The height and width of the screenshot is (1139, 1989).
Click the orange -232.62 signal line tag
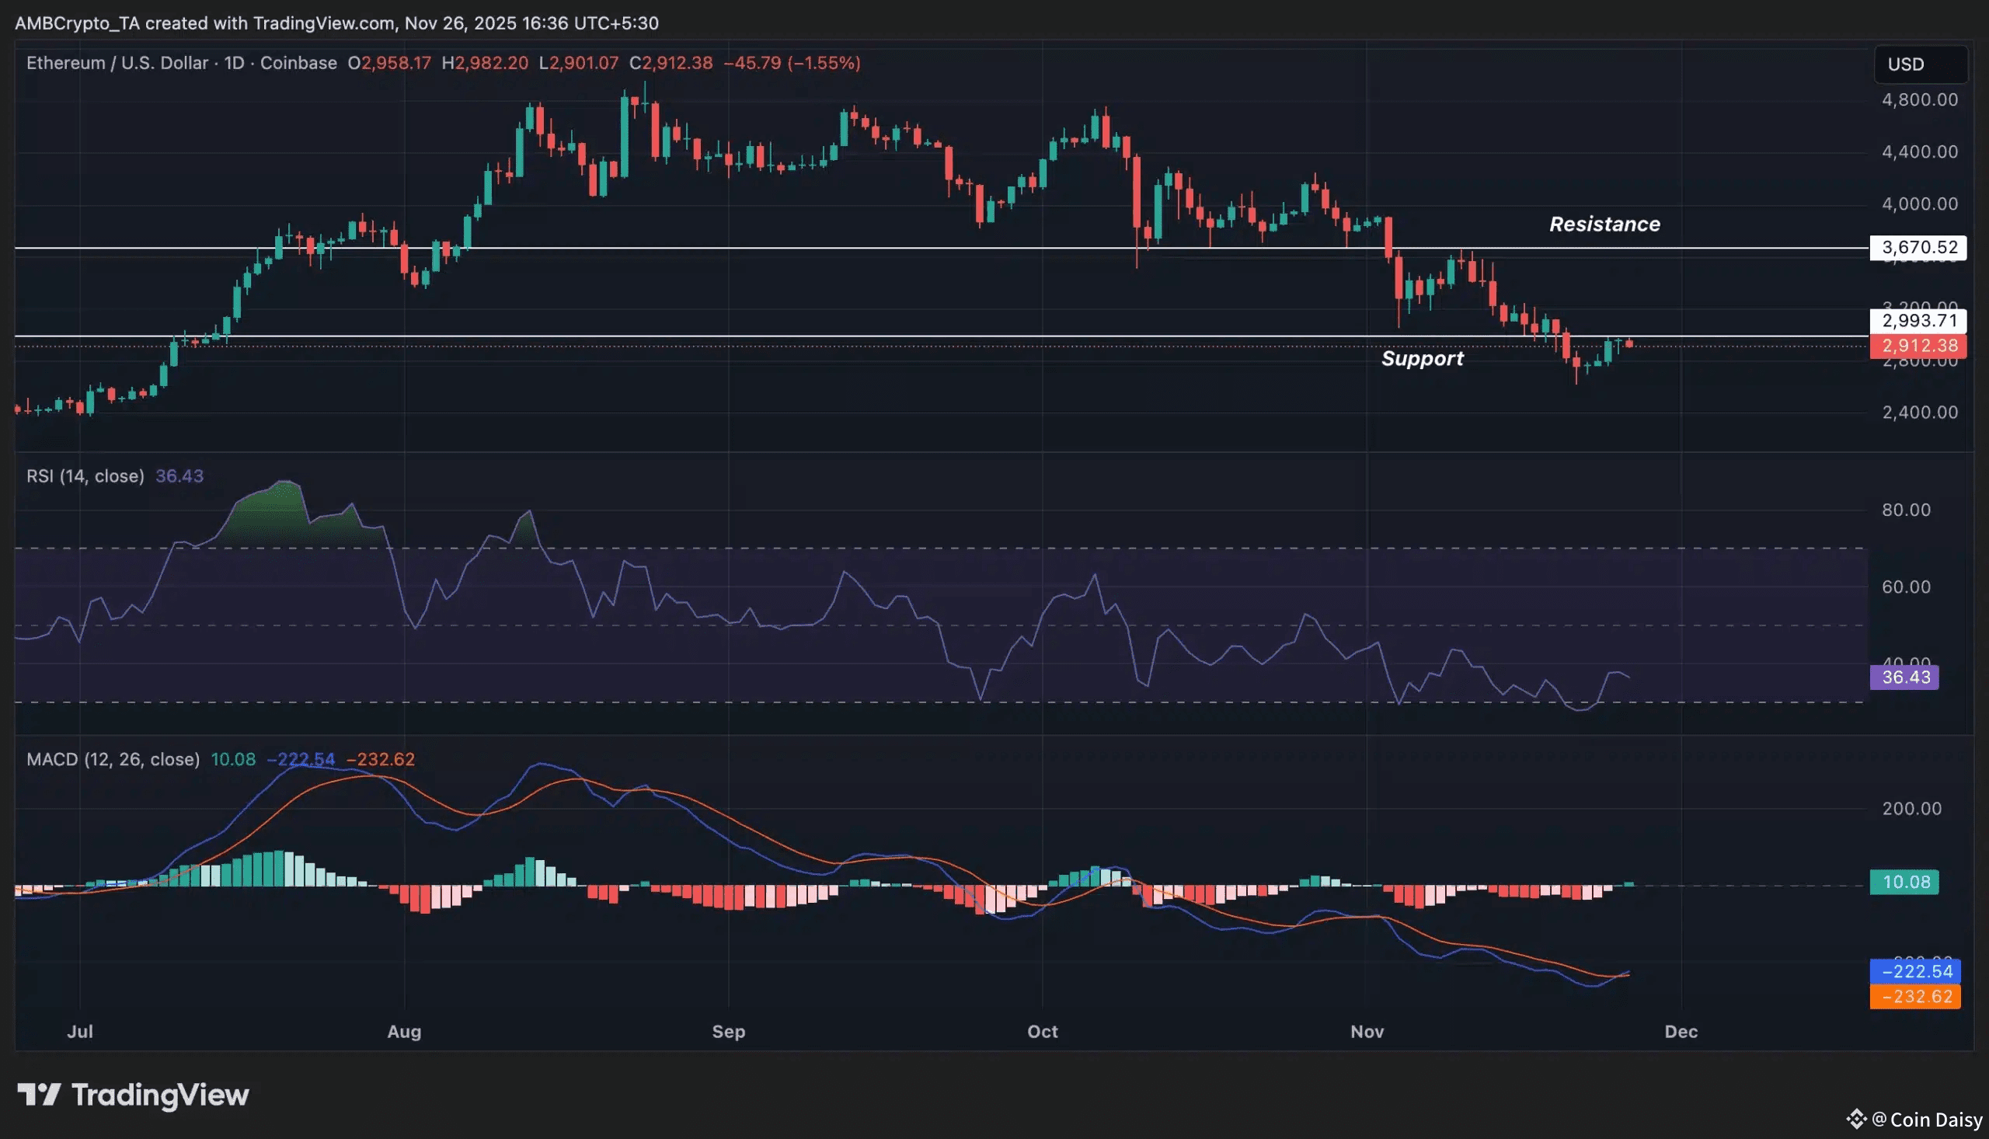click(x=1914, y=997)
